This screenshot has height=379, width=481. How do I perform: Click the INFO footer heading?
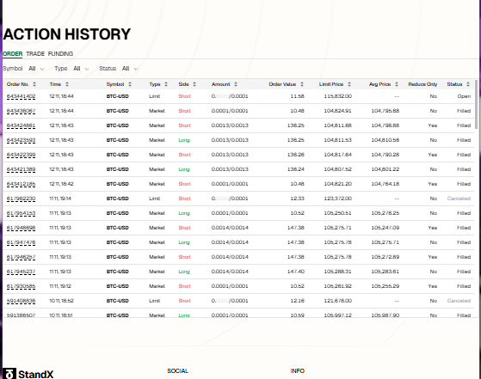click(x=297, y=371)
